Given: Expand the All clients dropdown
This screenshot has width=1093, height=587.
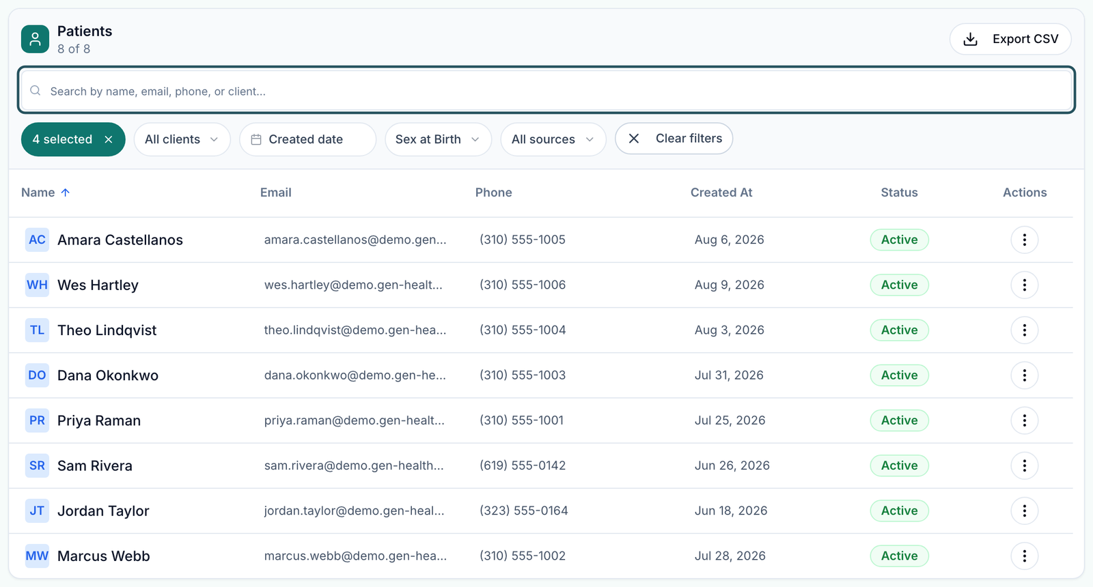Looking at the screenshot, I should (x=182, y=139).
